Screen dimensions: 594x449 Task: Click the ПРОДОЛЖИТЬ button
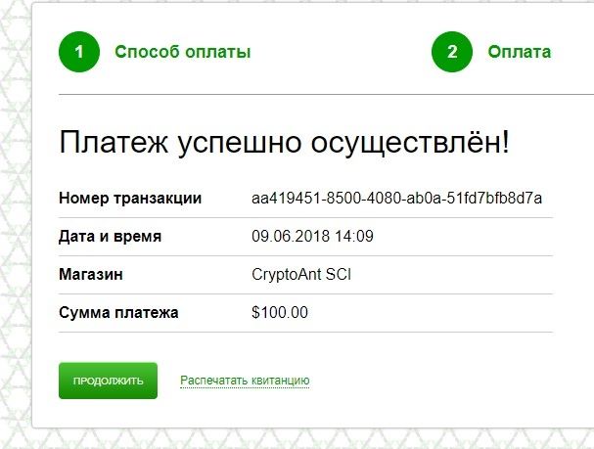pos(108,381)
